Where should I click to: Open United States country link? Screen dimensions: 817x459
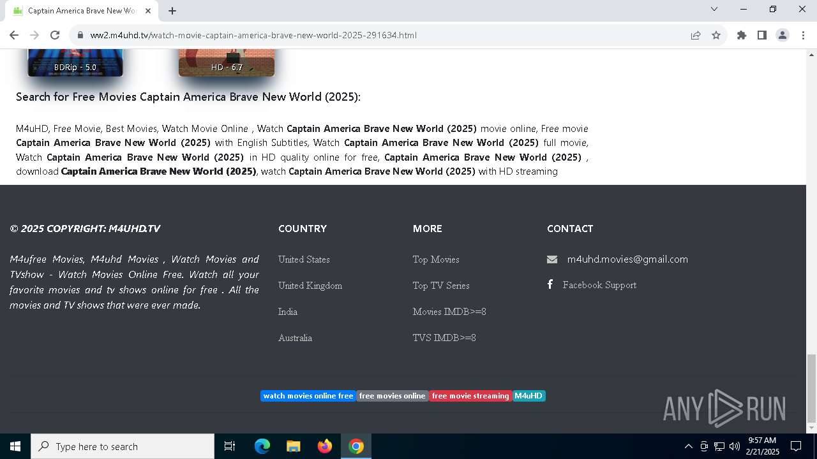click(304, 259)
